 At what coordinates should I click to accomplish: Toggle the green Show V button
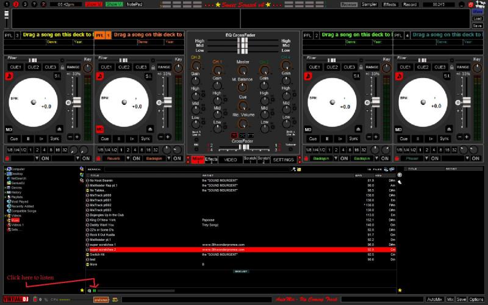pyautogui.click(x=114, y=4)
